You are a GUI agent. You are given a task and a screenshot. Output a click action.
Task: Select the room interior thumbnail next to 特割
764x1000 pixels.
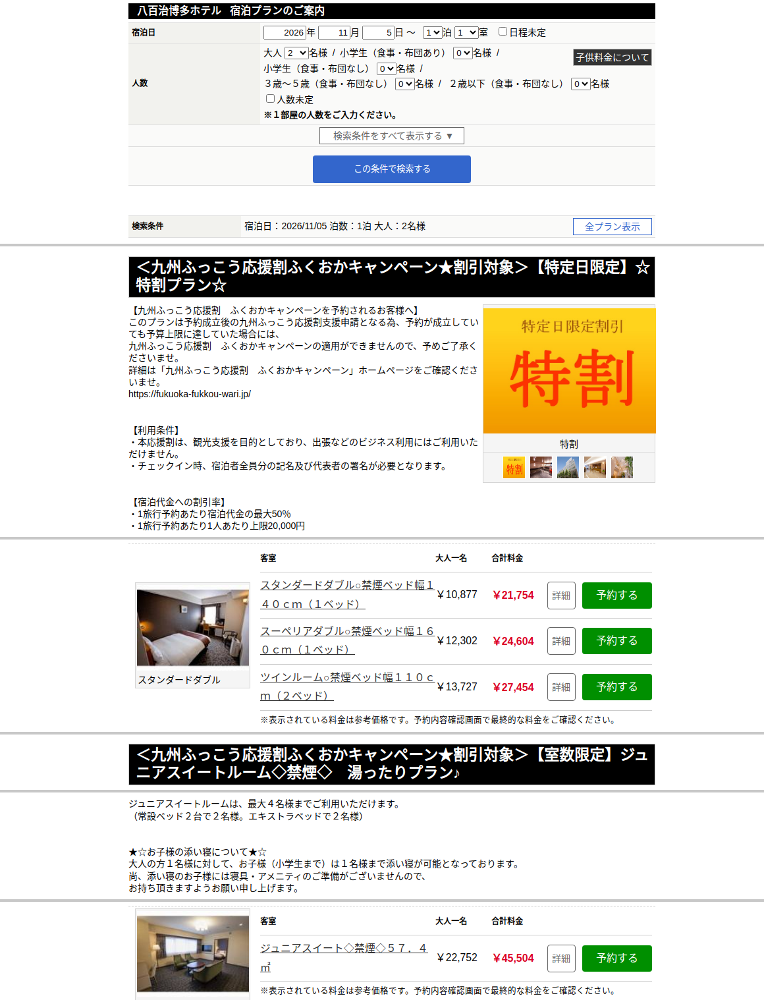541,467
